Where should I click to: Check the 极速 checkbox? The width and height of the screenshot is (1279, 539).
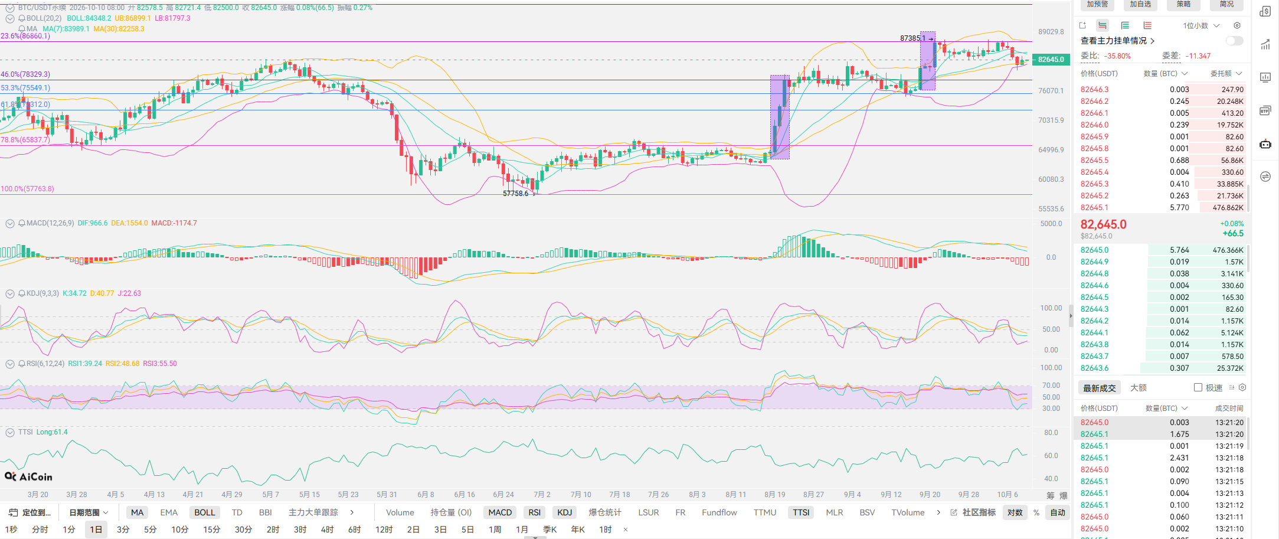pos(1198,388)
